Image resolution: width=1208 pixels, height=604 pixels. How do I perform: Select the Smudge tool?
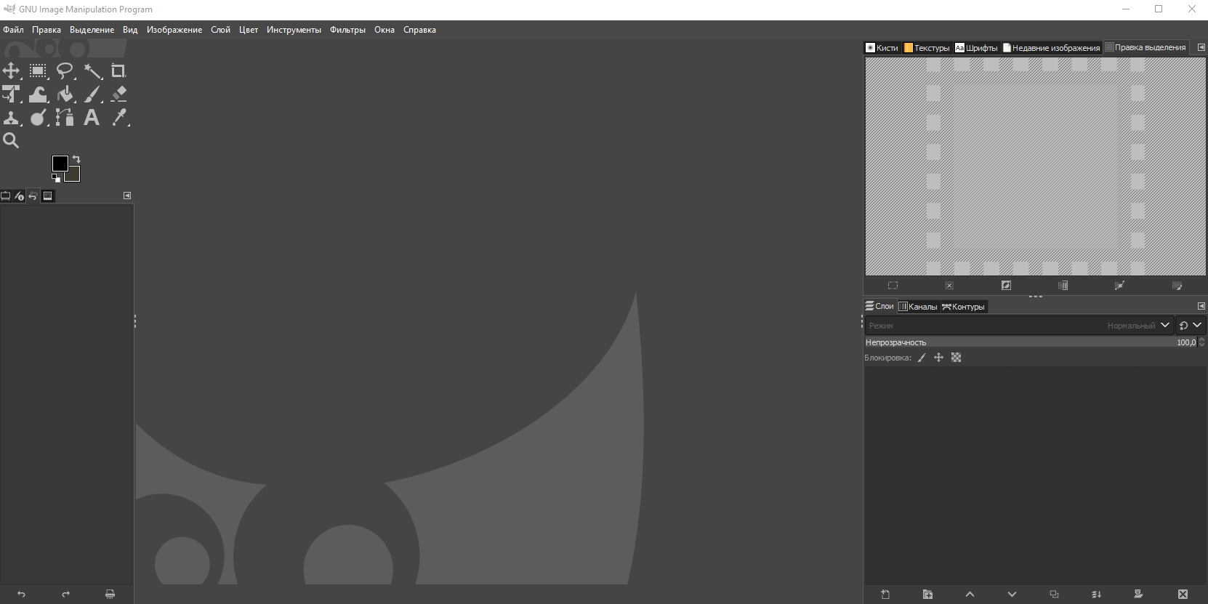(38, 117)
